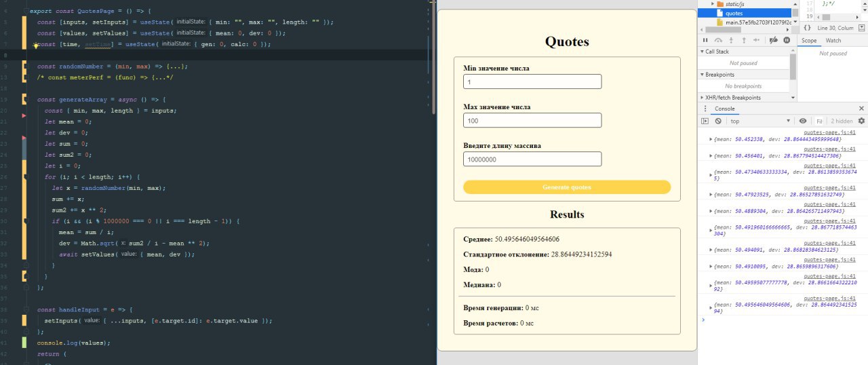The width and height of the screenshot is (868, 365).
Task: Click the pretty print braces icon
Action: (x=807, y=28)
